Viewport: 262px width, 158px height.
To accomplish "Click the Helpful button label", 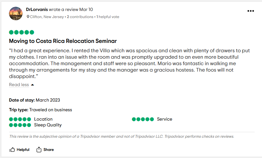I will click(23, 150).
